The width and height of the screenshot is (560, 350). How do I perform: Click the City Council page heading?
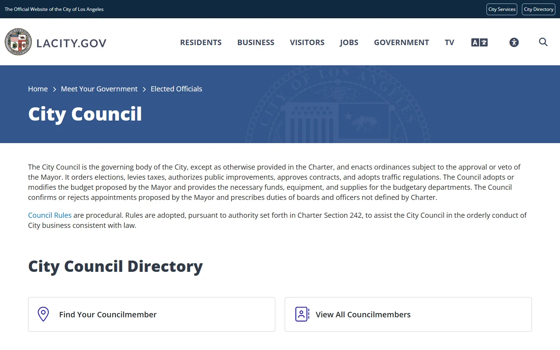coord(85,114)
